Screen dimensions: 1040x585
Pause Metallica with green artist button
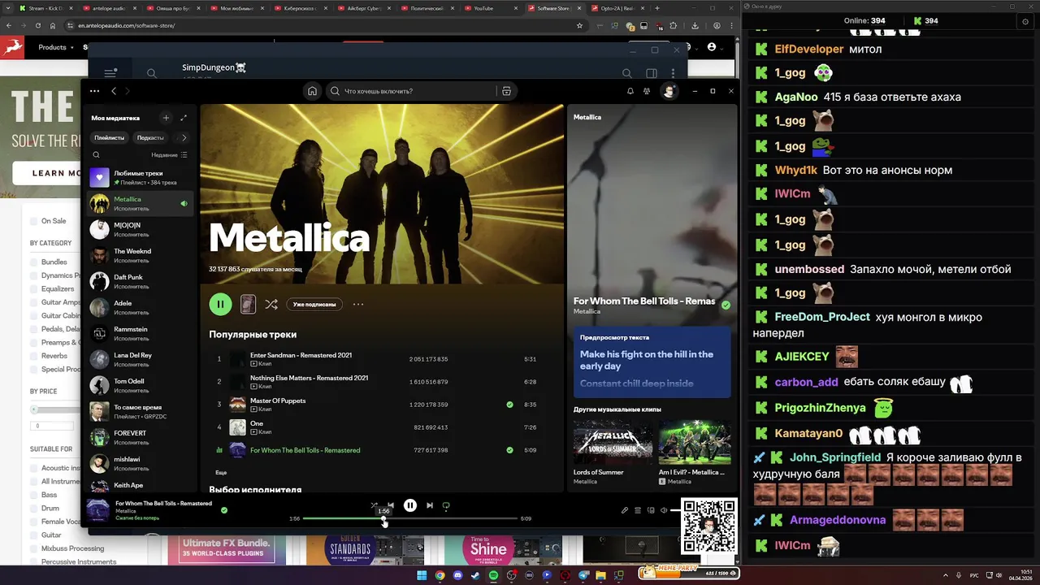[220, 304]
